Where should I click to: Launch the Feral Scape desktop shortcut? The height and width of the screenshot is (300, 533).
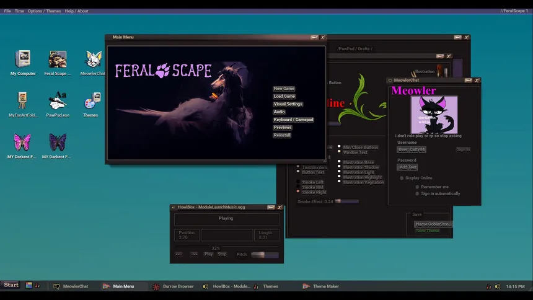click(x=58, y=63)
